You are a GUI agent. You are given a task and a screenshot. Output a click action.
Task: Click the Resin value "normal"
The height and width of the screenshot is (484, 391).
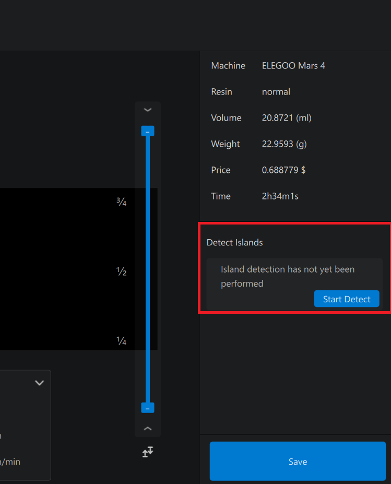(x=276, y=92)
